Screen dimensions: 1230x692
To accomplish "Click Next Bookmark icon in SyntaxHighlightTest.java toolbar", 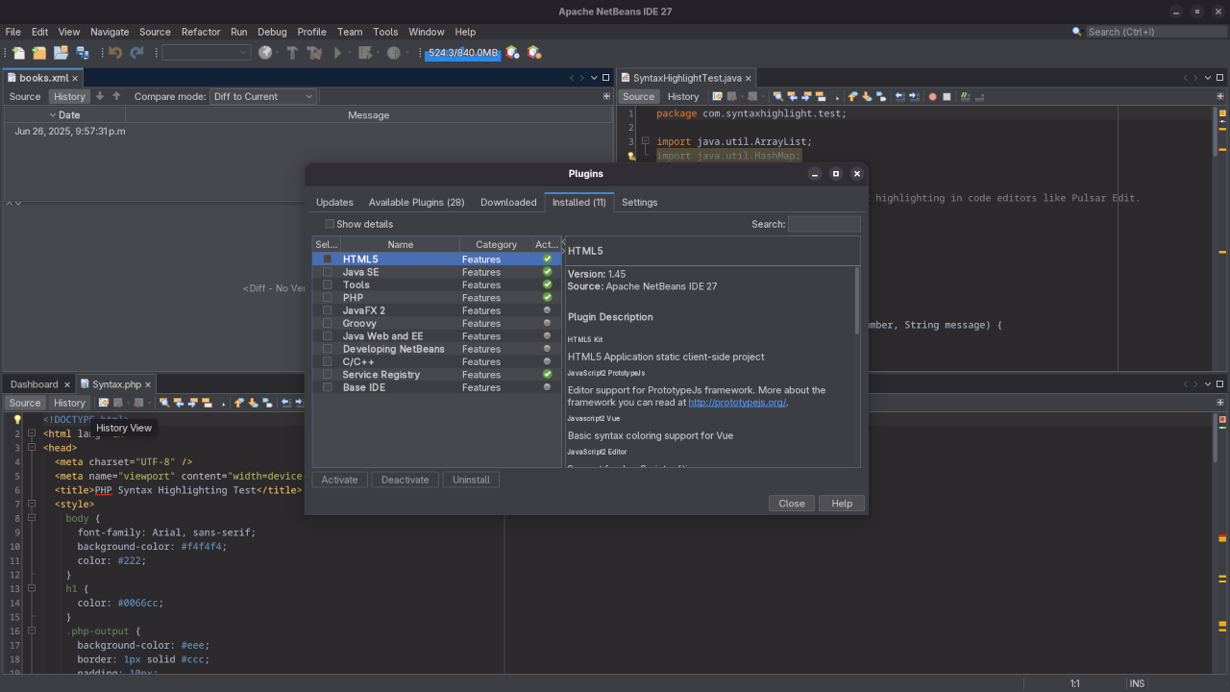I will point(867,96).
